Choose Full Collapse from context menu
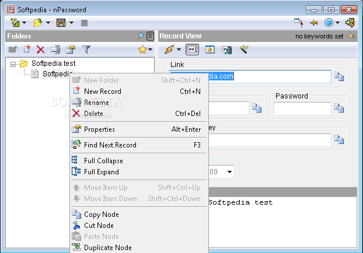This screenshot has height=253, width=363. pyautogui.click(x=139, y=161)
